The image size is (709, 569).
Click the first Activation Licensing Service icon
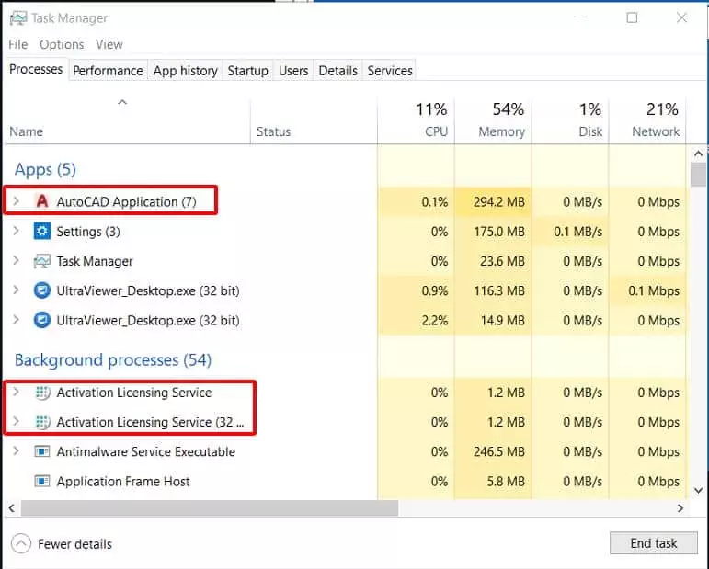41,393
